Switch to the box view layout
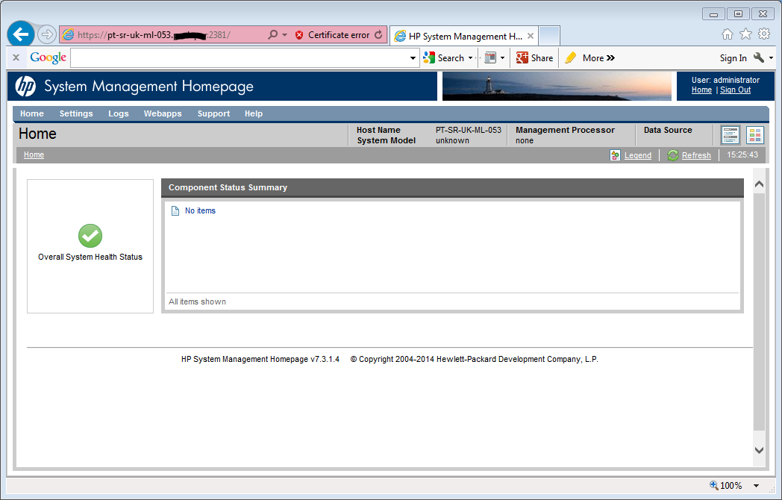The height and width of the screenshot is (500, 782). [x=755, y=134]
